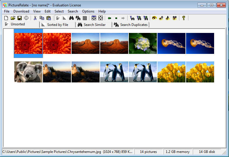229x157 pixels.
Task: Click the New document toolbar icon
Action: click(6, 18)
